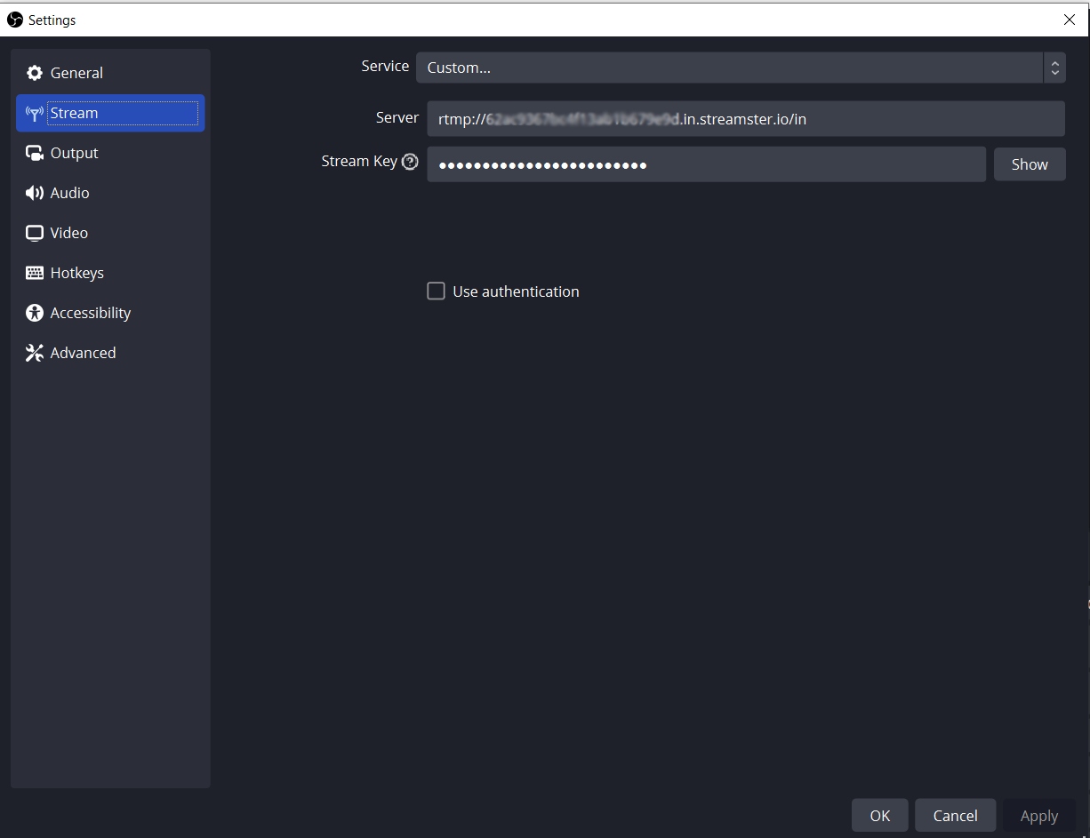Click the Video monitor icon

coord(34,232)
